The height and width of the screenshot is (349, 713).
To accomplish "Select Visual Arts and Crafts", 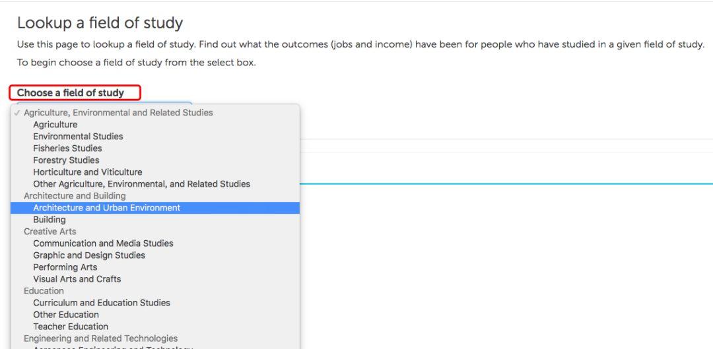I will (77, 279).
